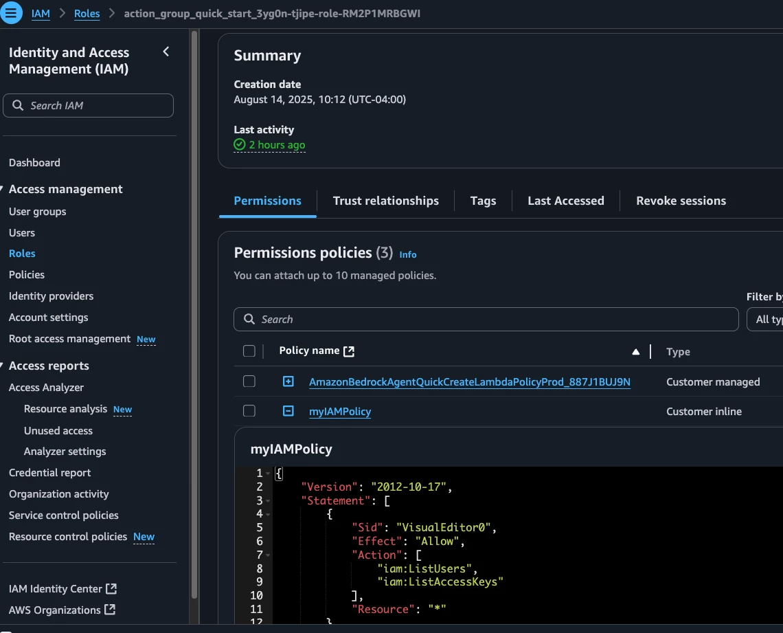Open Unused access in the sidebar
783x633 pixels.
[x=58, y=431]
